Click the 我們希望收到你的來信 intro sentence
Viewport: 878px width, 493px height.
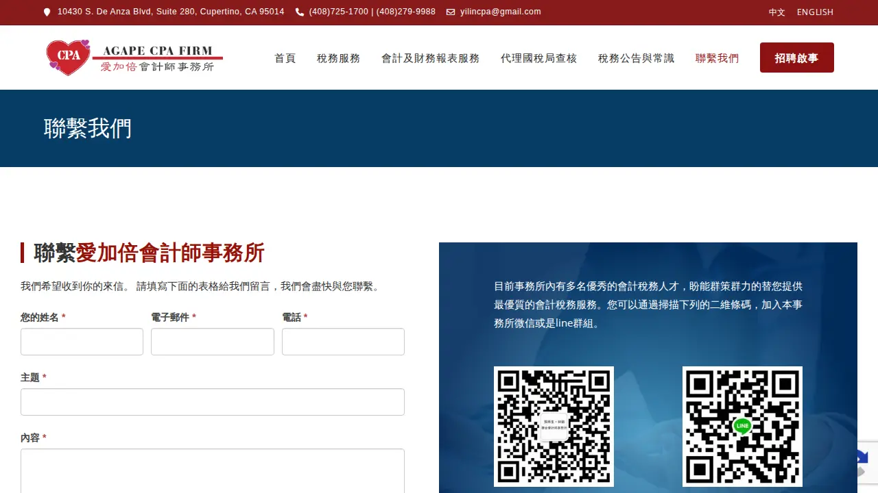tap(200, 286)
